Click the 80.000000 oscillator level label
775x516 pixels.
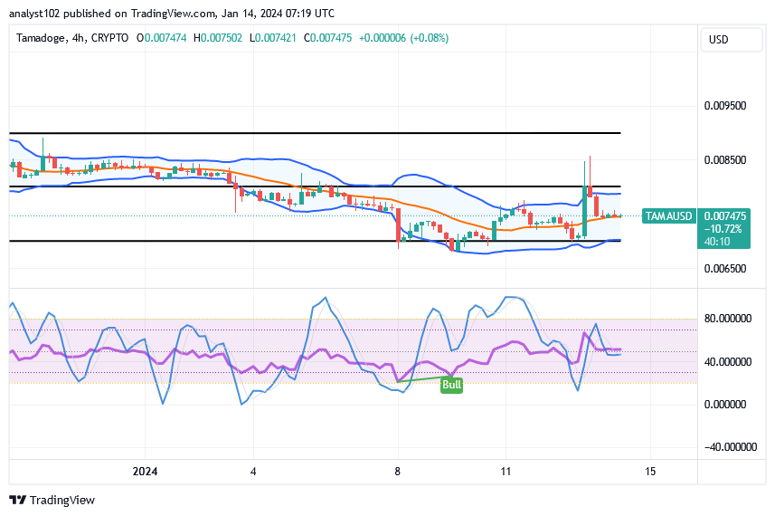[x=729, y=319]
